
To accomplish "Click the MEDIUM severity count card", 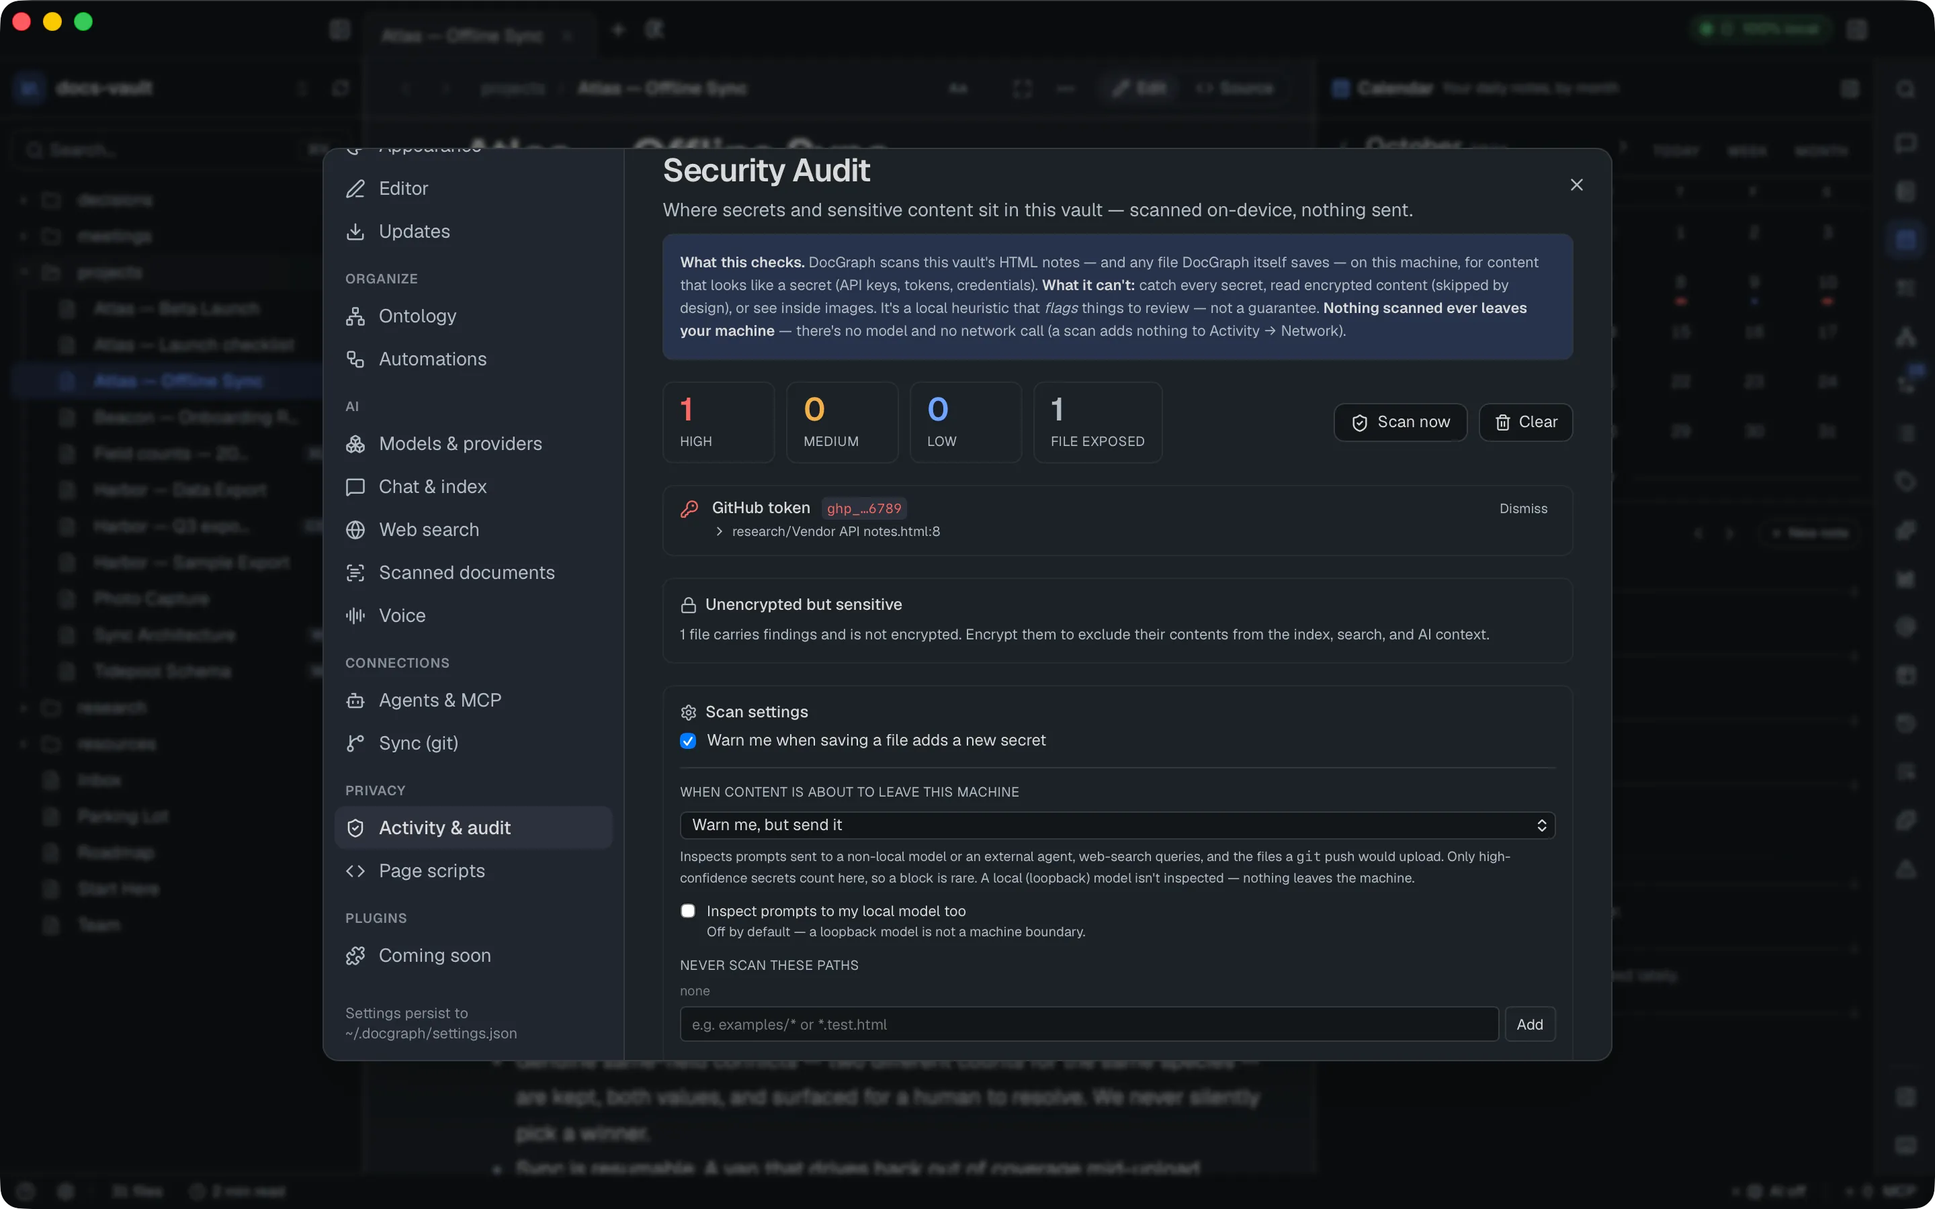I will click(842, 422).
